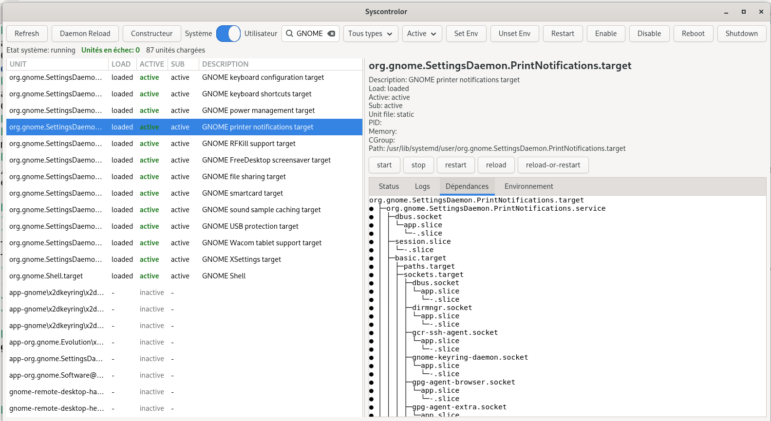Sort by the UNIT column header

(57, 64)
